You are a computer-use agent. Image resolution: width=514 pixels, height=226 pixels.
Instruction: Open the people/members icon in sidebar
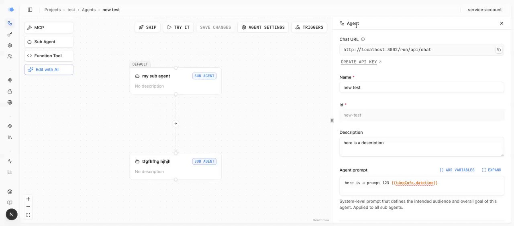[x=10, y=56]
